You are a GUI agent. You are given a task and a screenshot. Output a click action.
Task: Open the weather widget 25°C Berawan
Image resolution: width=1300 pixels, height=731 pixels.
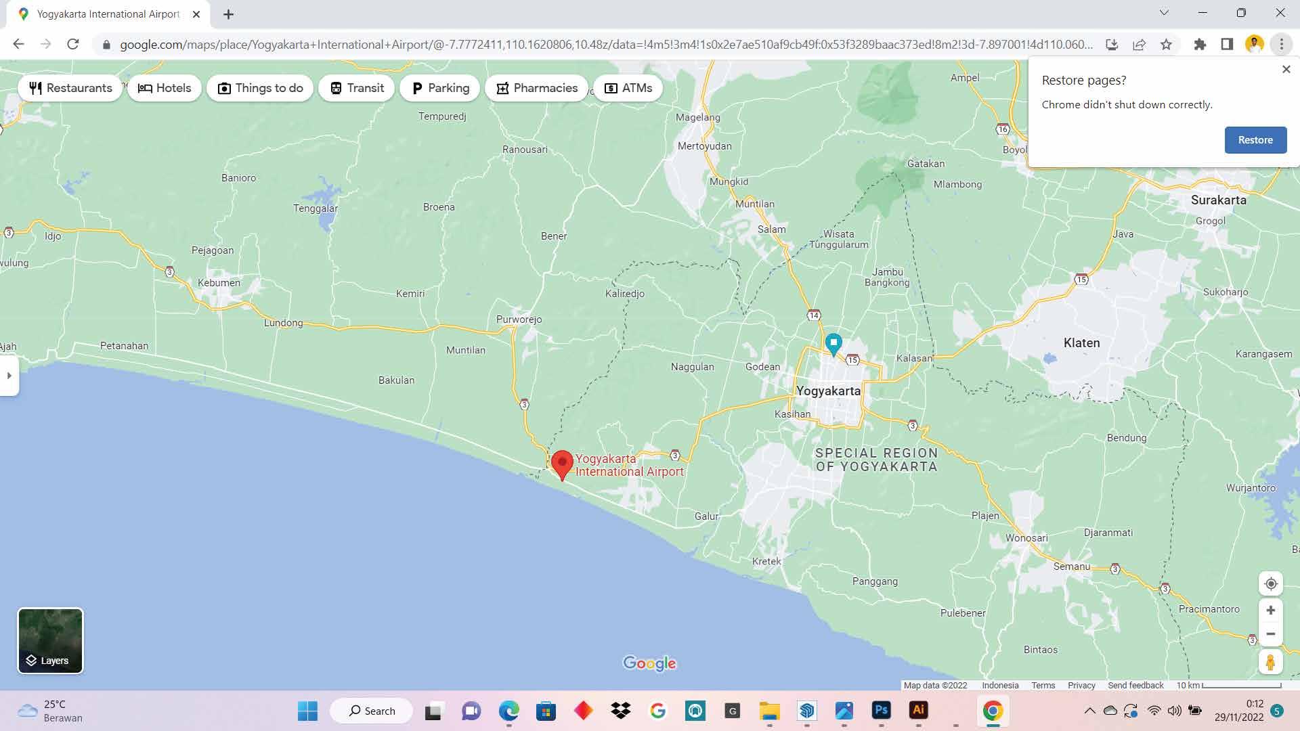coord(51,711)
